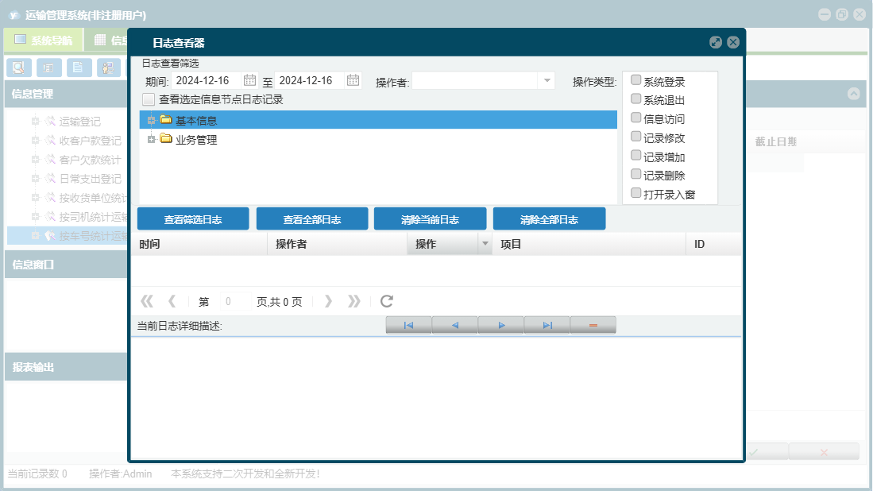
Task: Expand the 日常支出登记 node in sidebar
Action: [35, 178]
